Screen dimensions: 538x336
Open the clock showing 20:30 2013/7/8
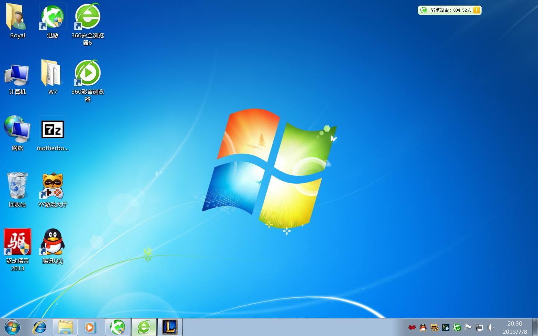pyautogui.click(x=515, y=327)
